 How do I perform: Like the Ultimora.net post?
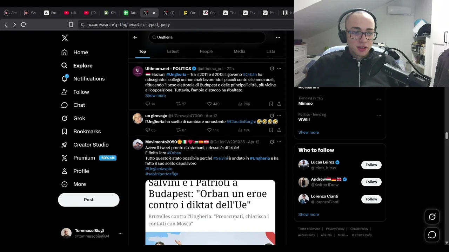click(x=213, y=104)
